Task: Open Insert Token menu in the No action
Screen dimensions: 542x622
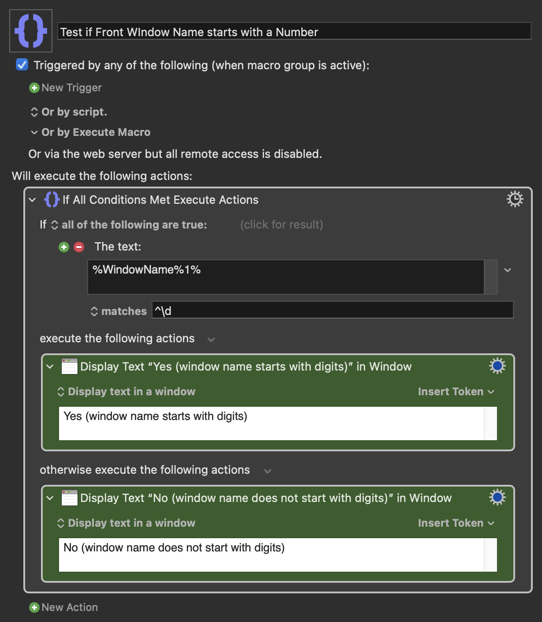Action: tap(456, 523)
